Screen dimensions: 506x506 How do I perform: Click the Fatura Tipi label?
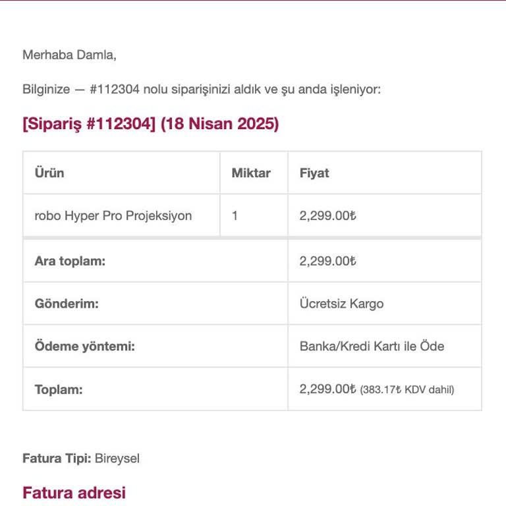click(57, 458)
